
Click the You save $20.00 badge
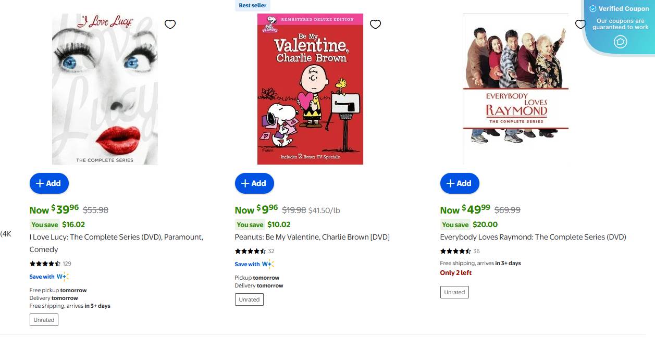pyautogui.click(x=468, y=224)
